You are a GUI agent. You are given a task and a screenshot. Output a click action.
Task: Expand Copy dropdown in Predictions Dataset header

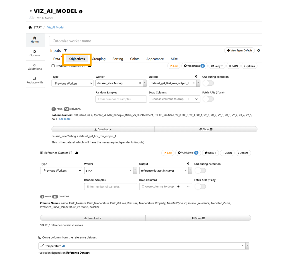[x=217, y=66]
